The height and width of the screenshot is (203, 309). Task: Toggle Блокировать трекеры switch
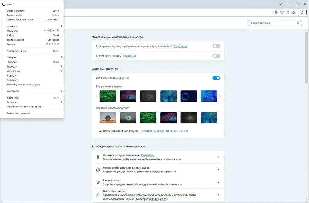[x=216, y=56]
